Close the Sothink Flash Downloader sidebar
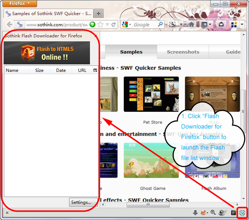This screenshot has height=220, width=249. pyautogui.click(x=96, y=36)
